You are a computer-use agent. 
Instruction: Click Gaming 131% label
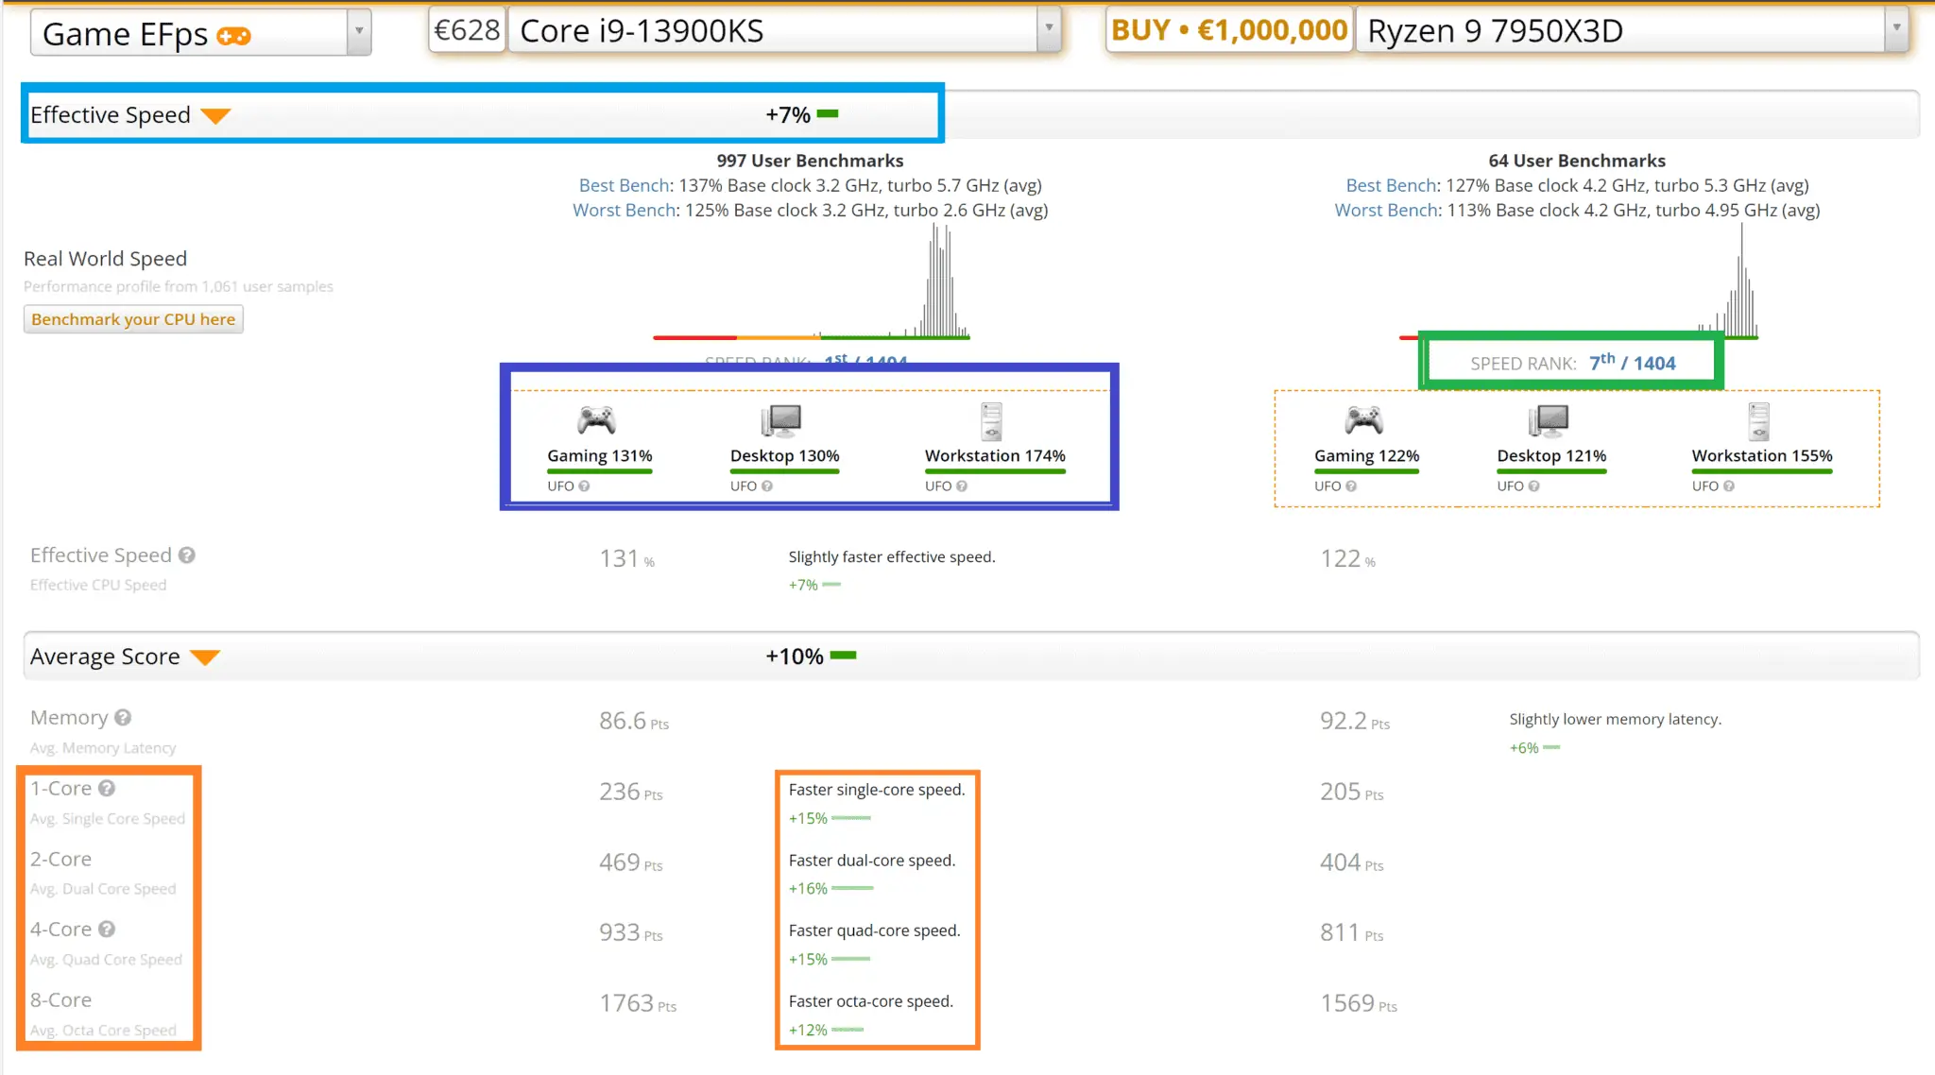[600, 455]
